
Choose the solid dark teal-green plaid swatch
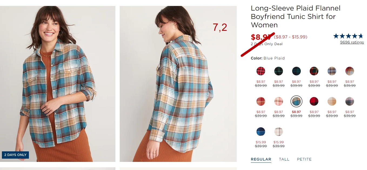point(296,71)
